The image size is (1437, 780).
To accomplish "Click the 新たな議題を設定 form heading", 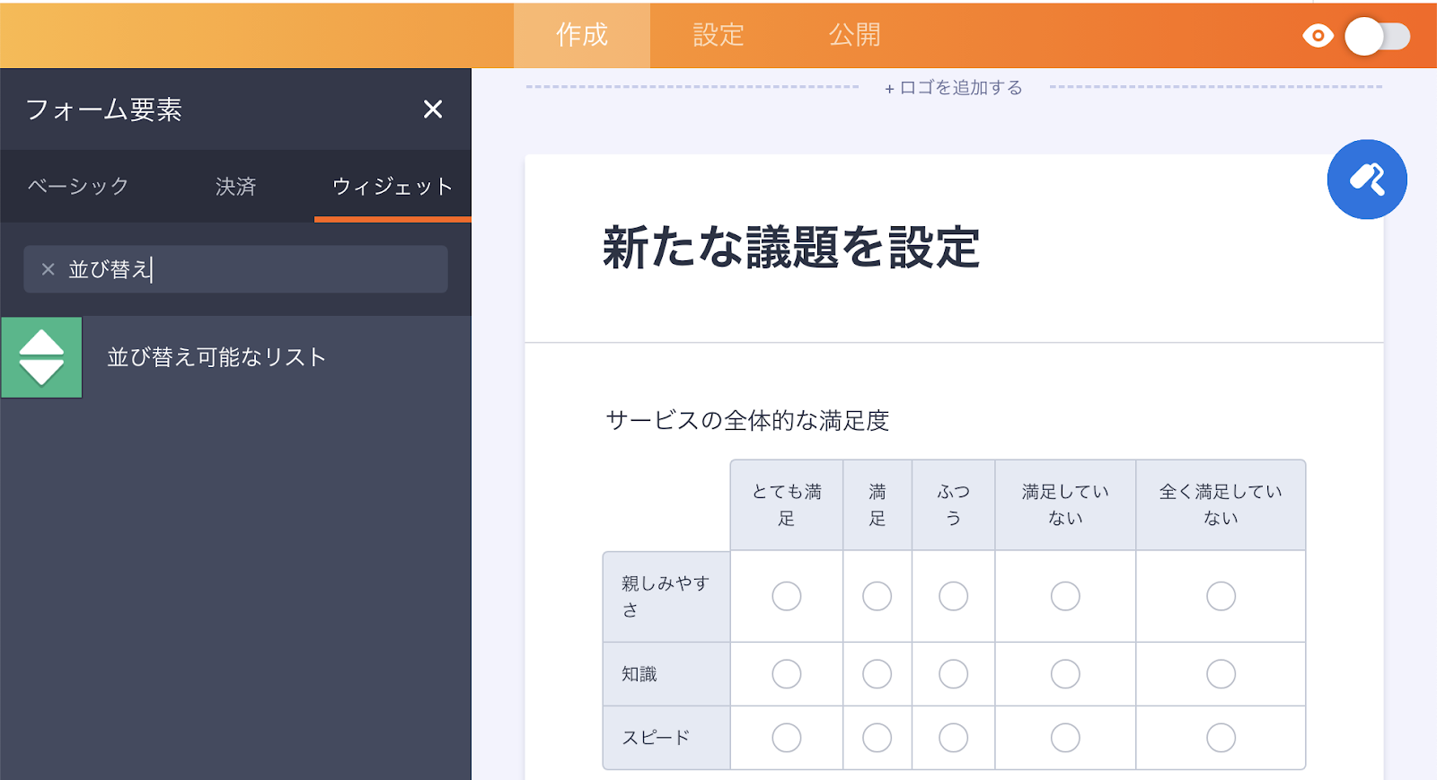I will click(x=790, y=248).
